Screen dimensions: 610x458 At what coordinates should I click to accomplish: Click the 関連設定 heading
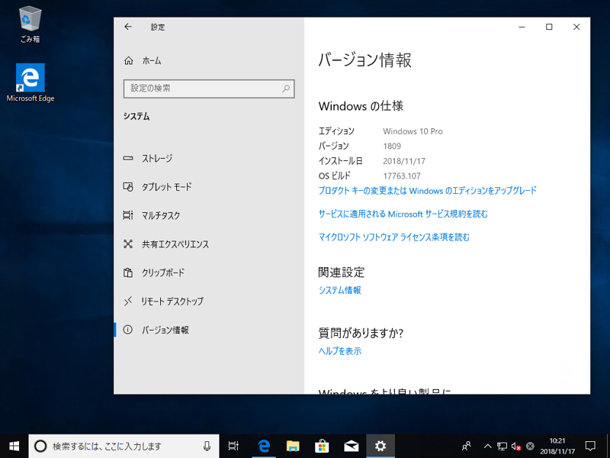pos(341,273)
